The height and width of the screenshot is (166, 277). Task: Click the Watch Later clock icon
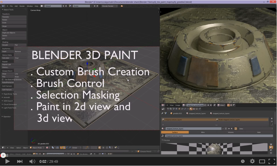(x=243, y=161)
